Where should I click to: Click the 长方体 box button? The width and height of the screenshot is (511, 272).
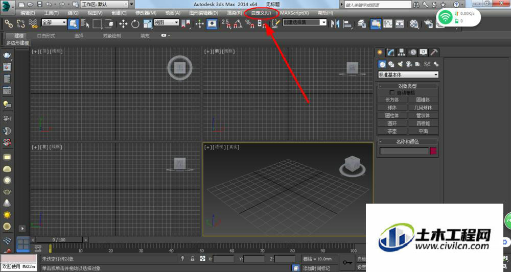[x=392, y=100]
